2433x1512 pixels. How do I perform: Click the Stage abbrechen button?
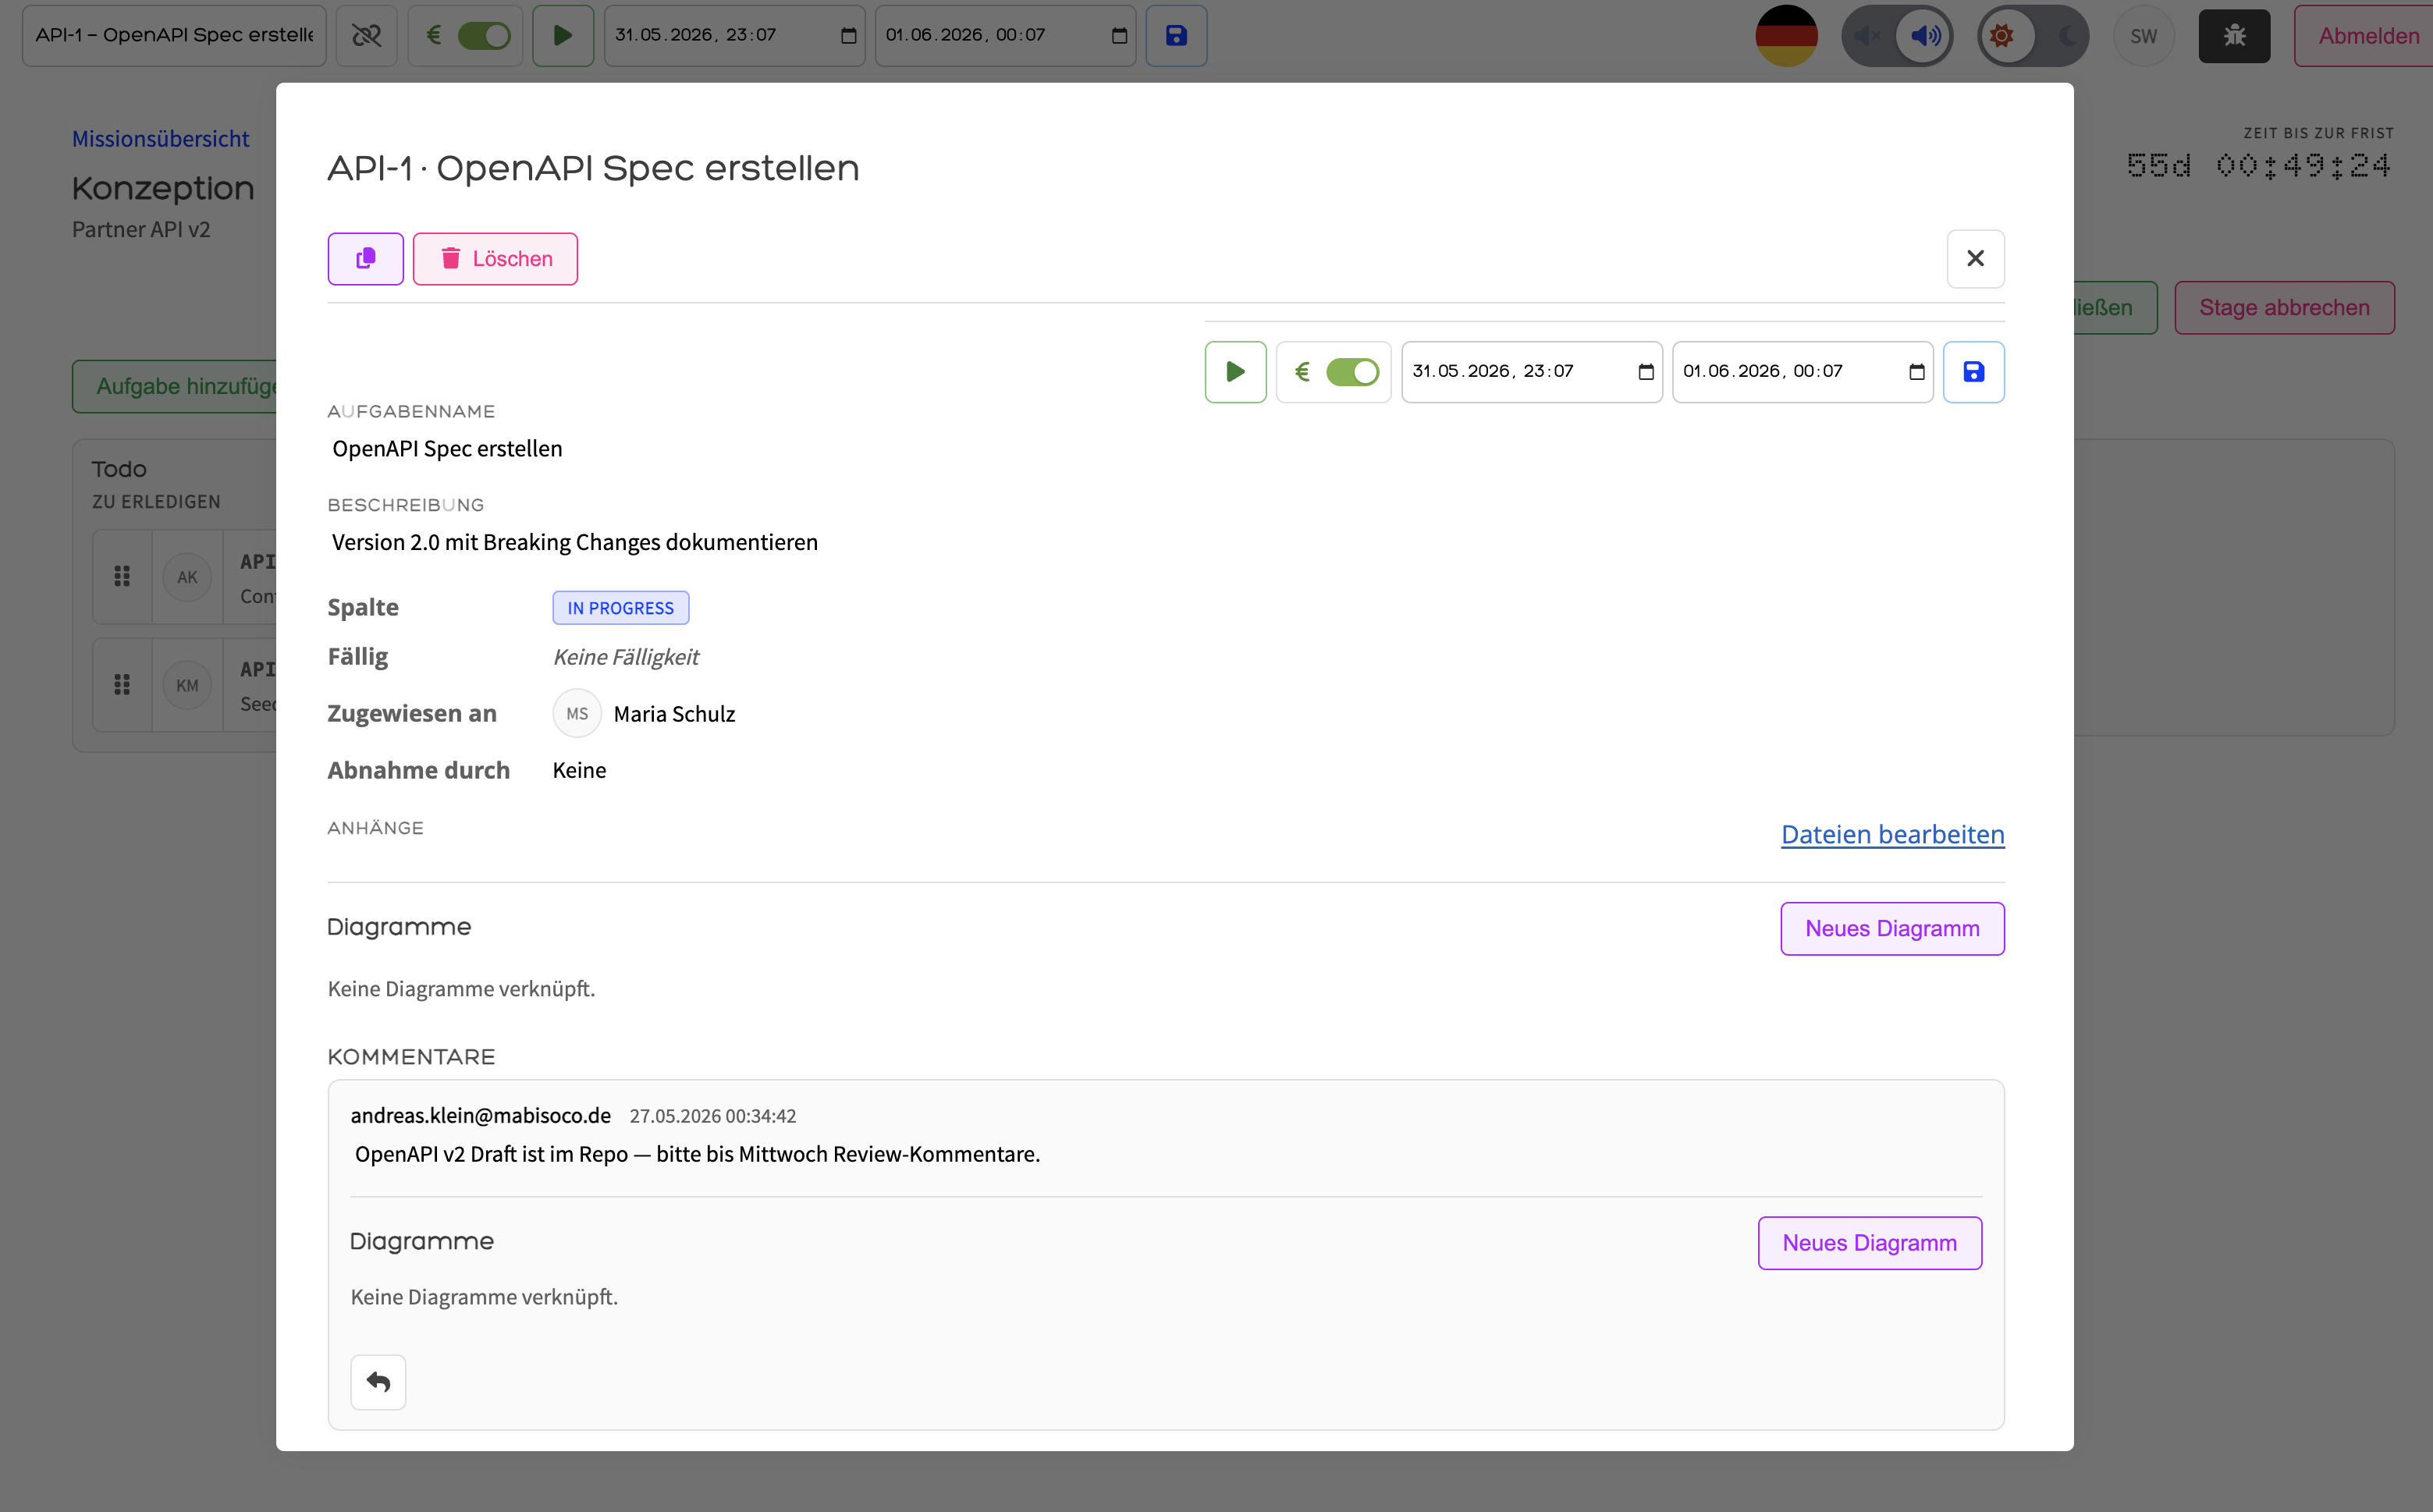(2284, 308)
